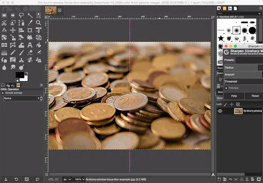Image resolution: width=263 pixels, height=183 pixels.
Task: Select the Text tool
Action: [x=30, y=45]
